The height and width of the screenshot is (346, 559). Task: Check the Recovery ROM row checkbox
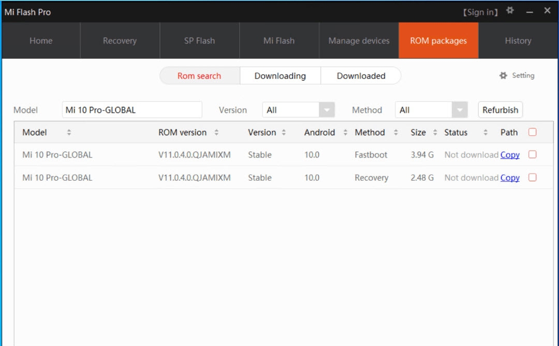[x=532, y=177]
